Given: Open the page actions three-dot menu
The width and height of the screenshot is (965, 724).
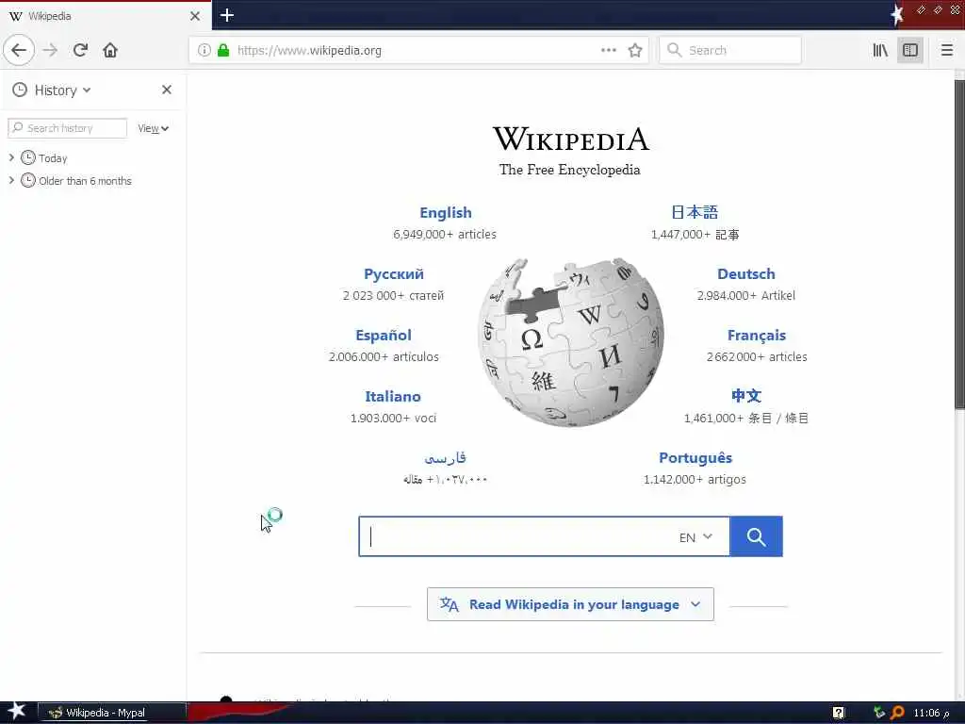Looking at the screenshot, I should [x=609, y=50].
